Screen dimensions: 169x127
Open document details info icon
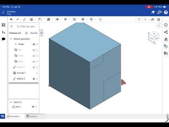[x=166, y=25]
